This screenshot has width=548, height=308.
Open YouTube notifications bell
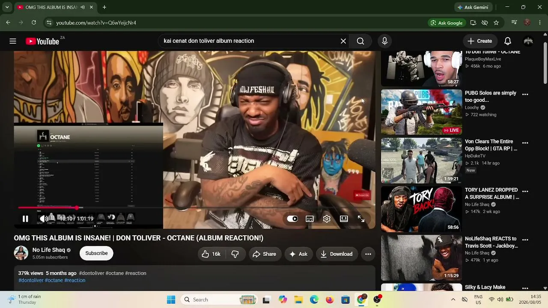(x=508, y=41)
